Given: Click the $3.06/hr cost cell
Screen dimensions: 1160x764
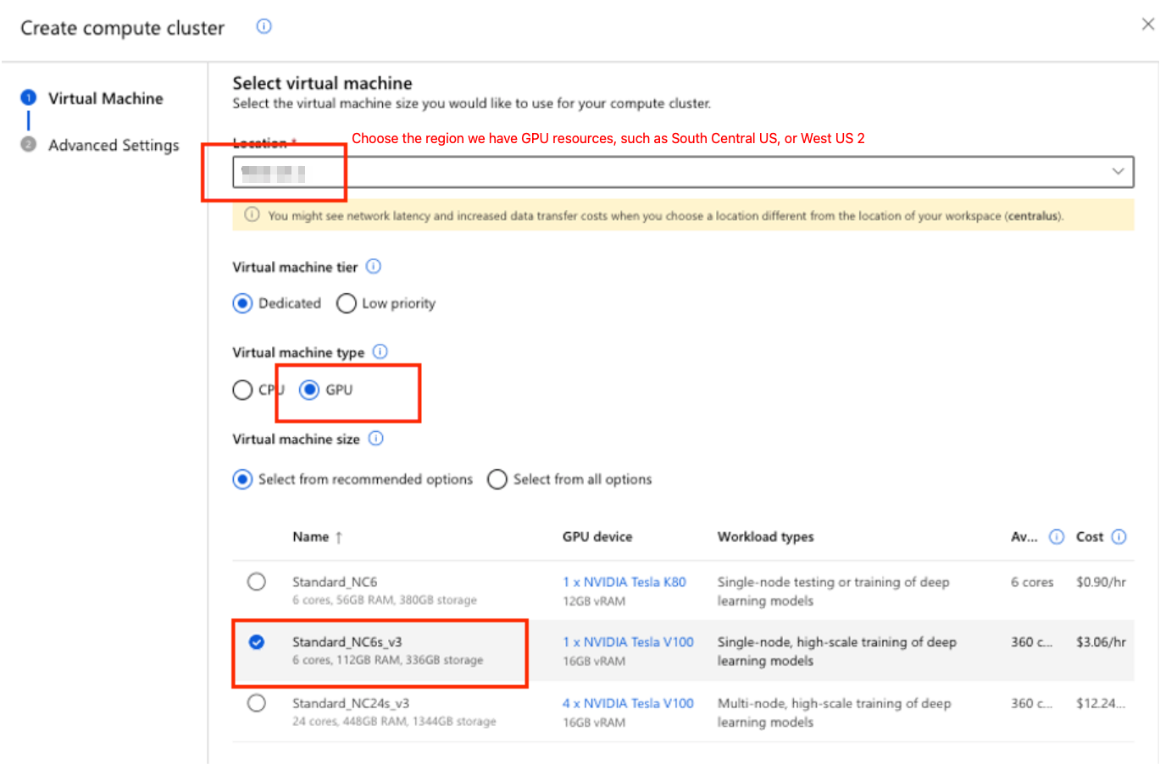Looking at the screenshot, I should pyautogui.click(x=1101, y=642).
